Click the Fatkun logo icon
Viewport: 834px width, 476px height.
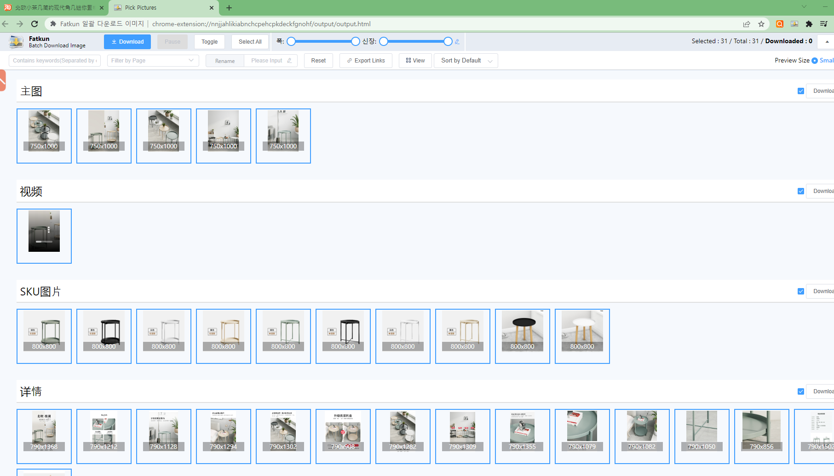point(16,42)
